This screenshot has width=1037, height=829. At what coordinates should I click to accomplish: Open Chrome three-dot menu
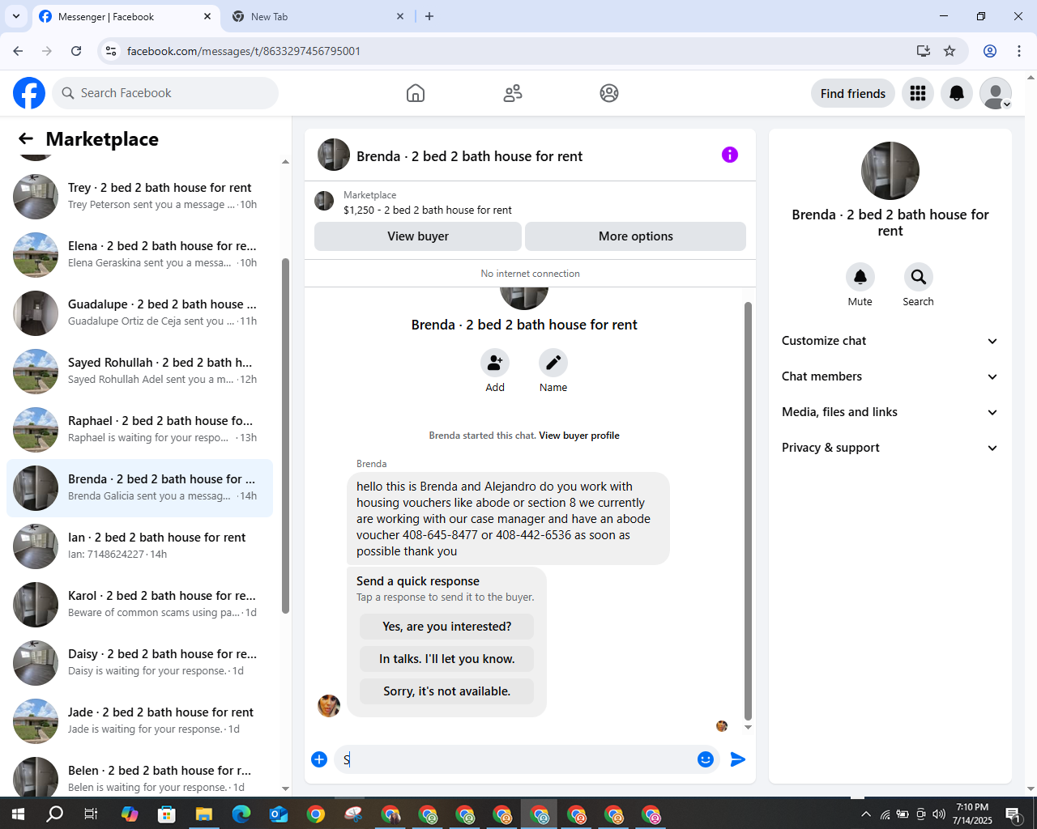click(1019, 51)
